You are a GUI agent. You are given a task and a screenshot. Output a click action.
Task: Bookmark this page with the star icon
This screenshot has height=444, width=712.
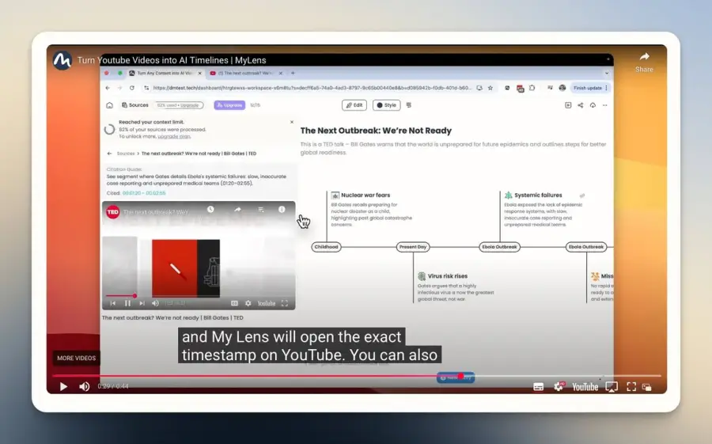click(x=490, y=88)
